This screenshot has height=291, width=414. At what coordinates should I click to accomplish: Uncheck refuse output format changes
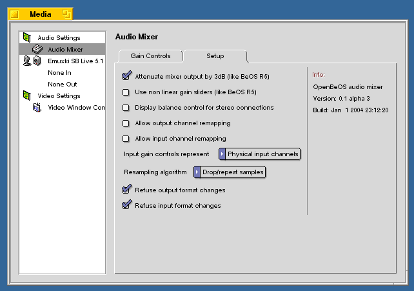126,190
